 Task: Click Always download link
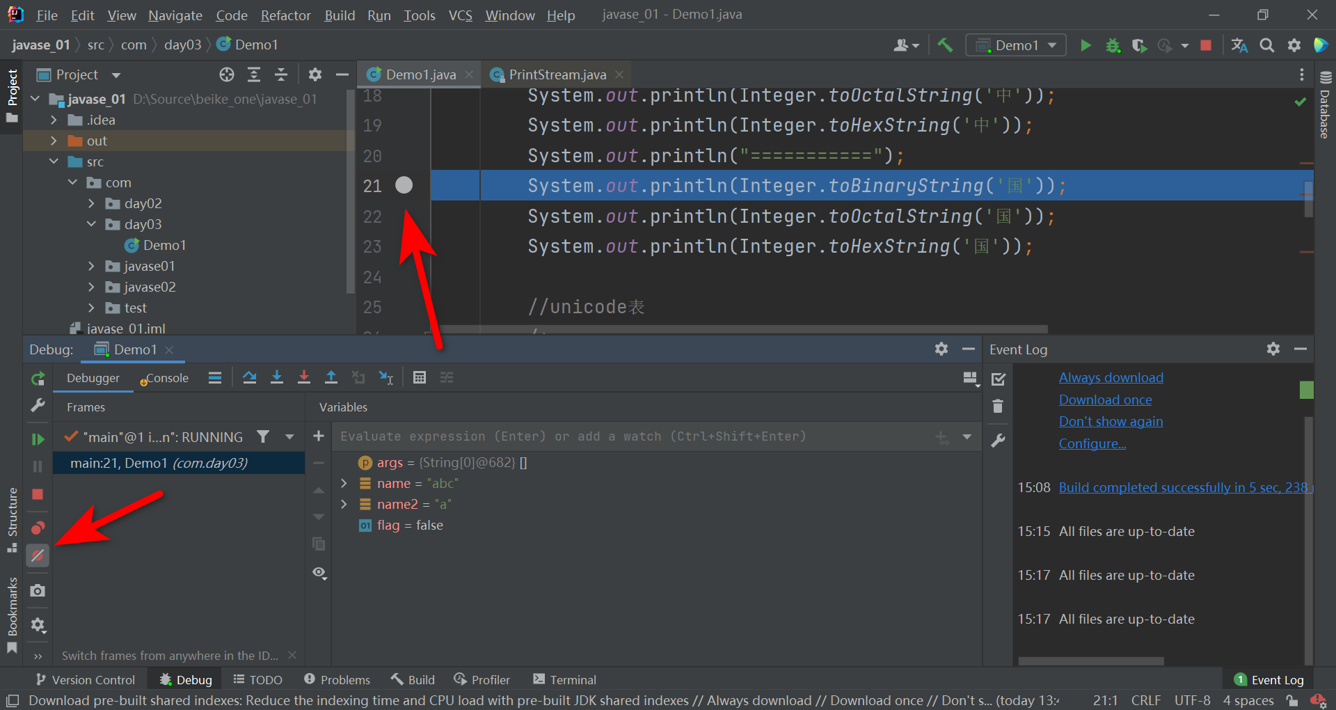1111,377
